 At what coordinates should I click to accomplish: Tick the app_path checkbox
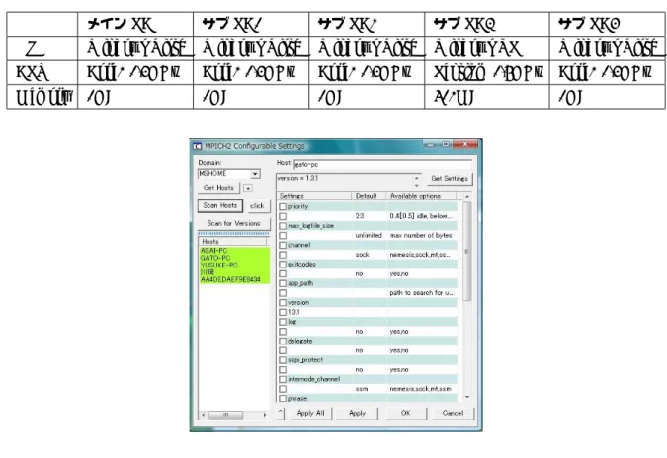pos(283,283)
